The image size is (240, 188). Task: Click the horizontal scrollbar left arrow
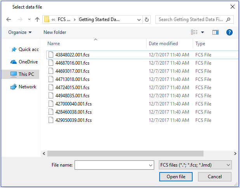(x=44, y=154)
